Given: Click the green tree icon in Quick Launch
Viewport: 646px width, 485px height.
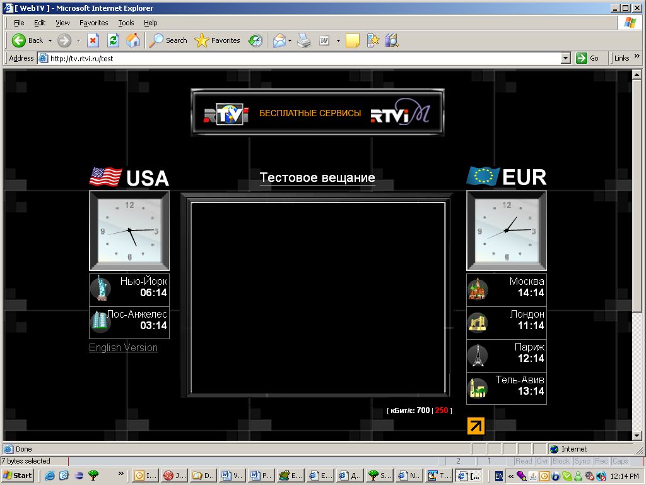Looking at the screenshot, I should click(x=93, y=476).
